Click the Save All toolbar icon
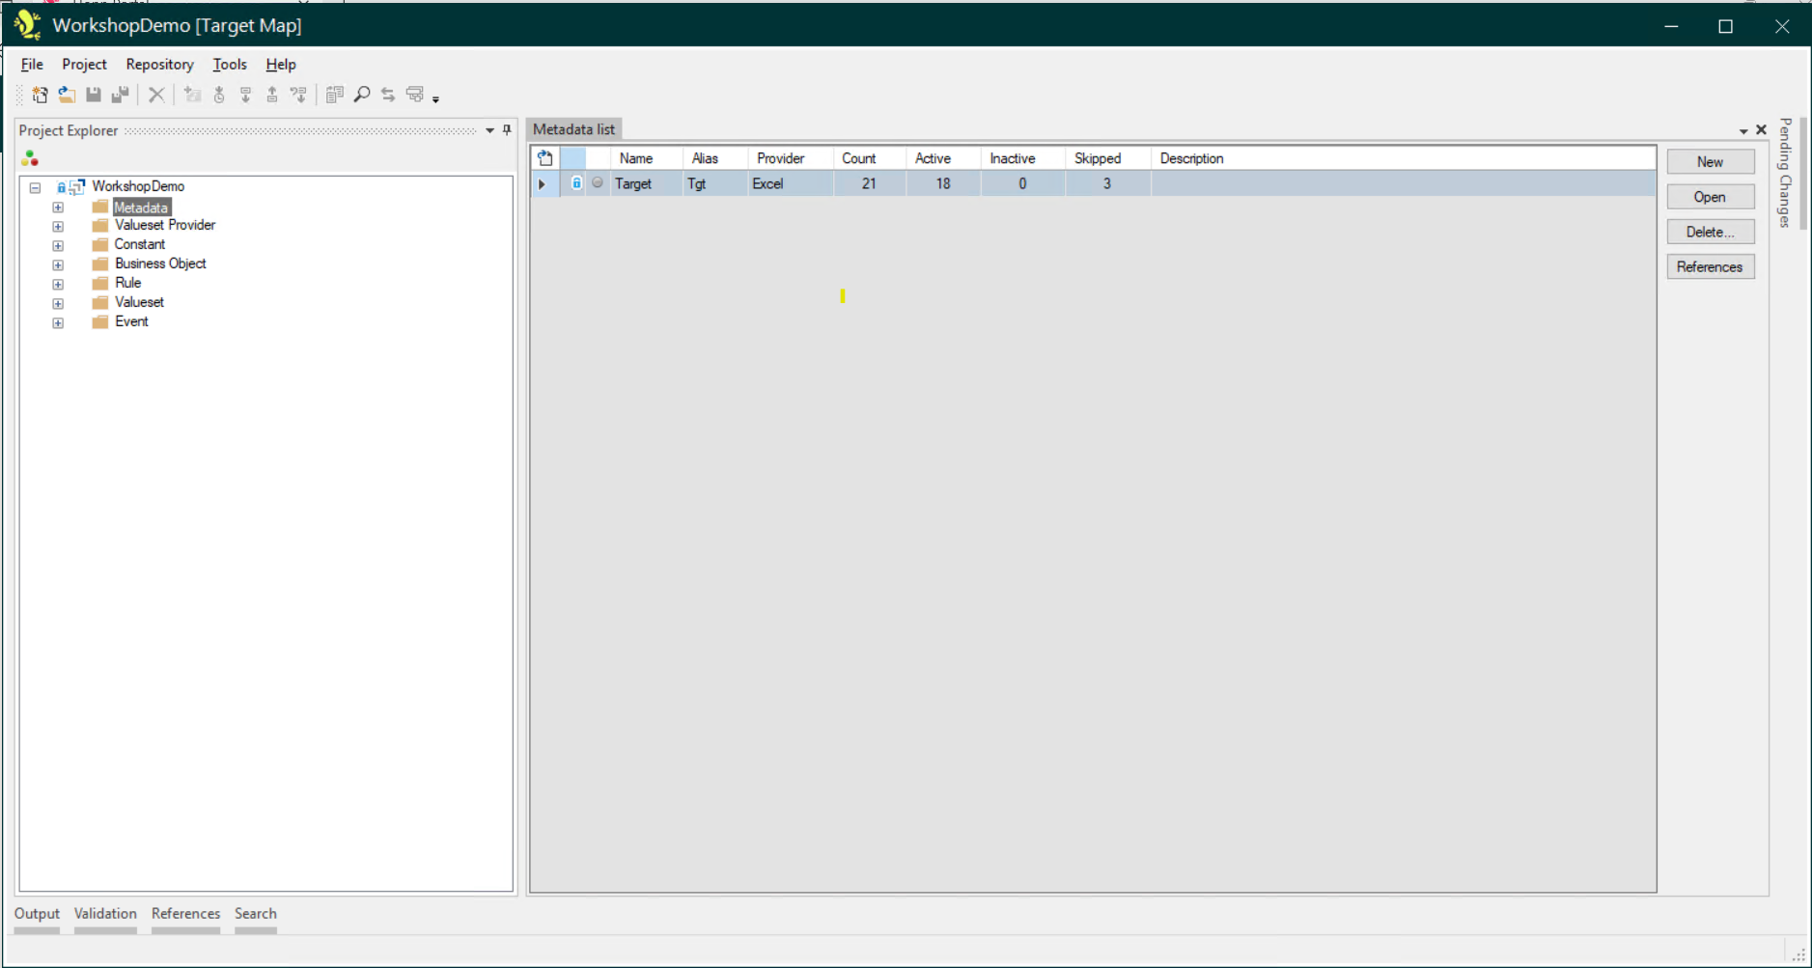The height and width of the screenshot is (968, 1812). click(121, 95)
